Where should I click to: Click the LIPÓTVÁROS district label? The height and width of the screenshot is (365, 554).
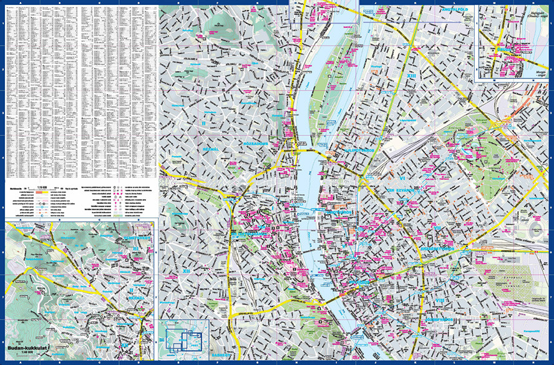pos(339,212)
